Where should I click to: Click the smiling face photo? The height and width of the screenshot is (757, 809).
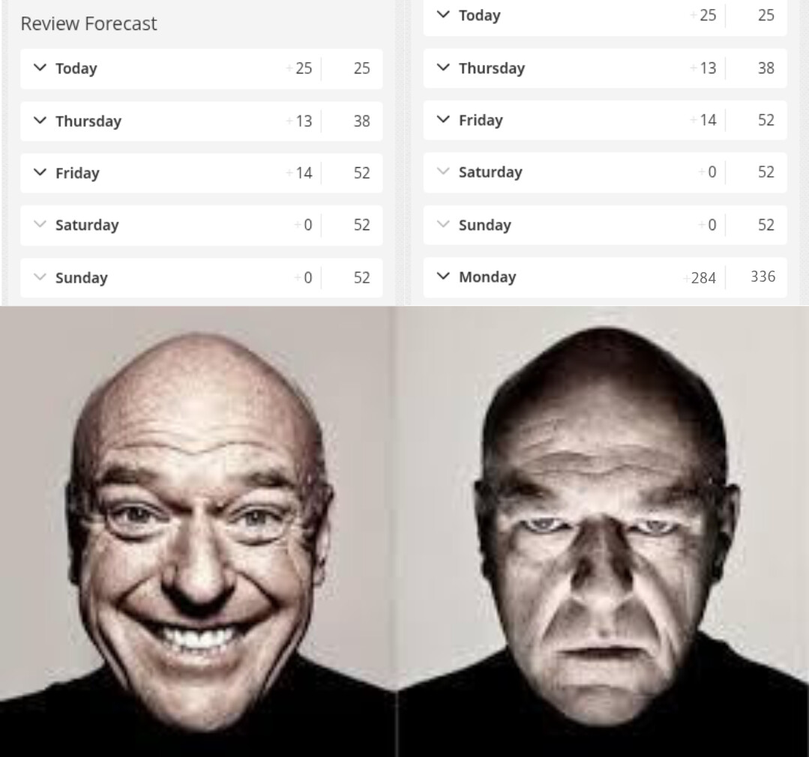pyautogui.click(x=198, y=531)
